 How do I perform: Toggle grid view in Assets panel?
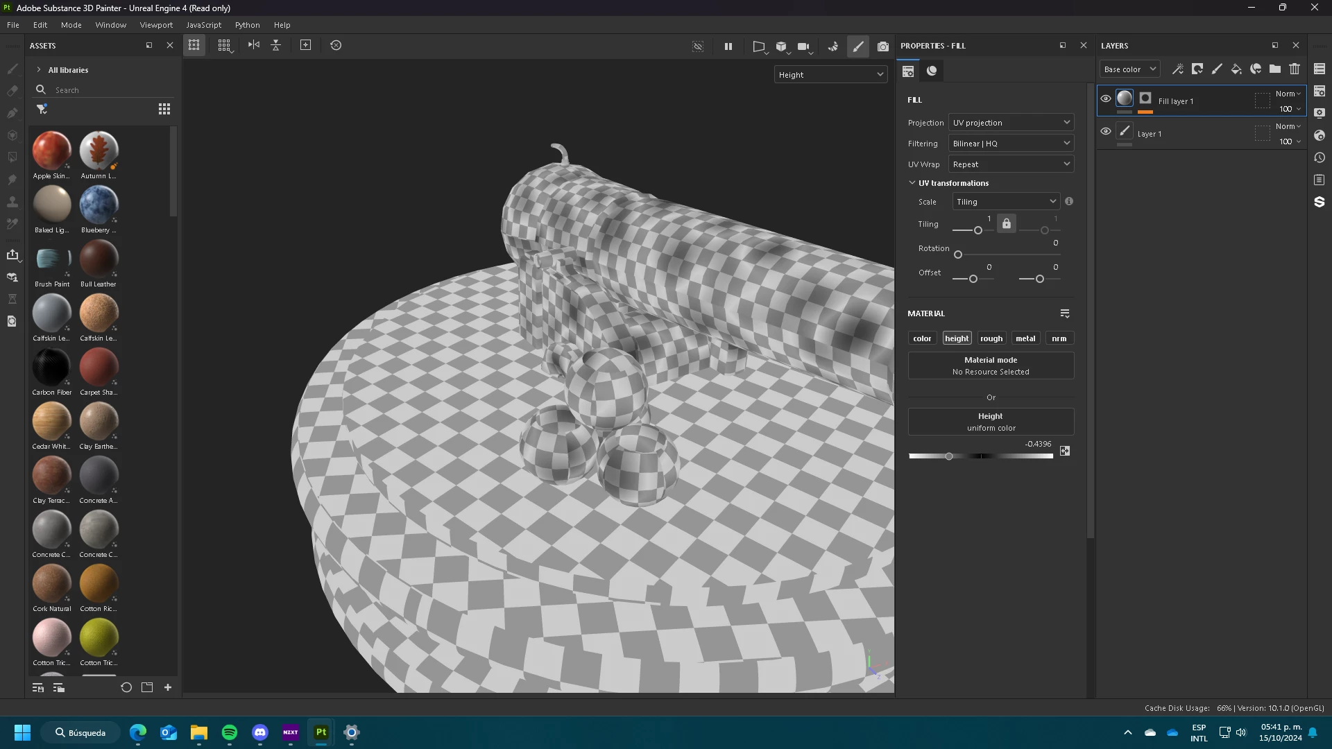tap(164, 109)
